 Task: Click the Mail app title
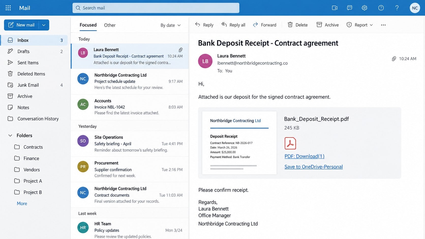pyautogui.click(x=25, y=8)
